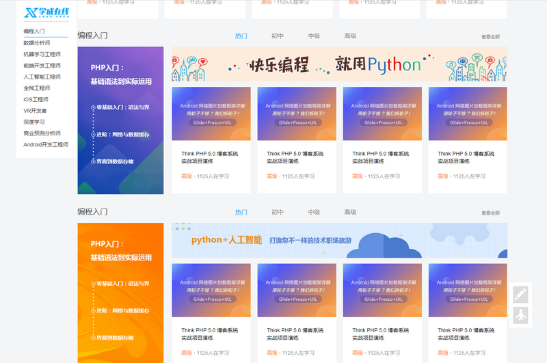This screenshot has width=547, height=363.
Task: Click 零基础入门：语法与界 in the purple panel
Action: [123, 107]
